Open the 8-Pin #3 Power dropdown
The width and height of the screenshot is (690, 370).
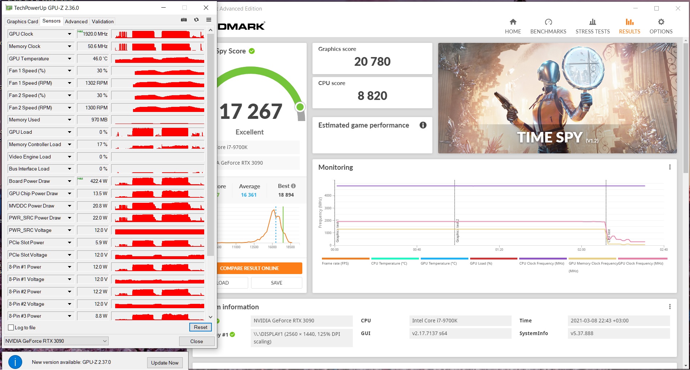pos(69,316)
